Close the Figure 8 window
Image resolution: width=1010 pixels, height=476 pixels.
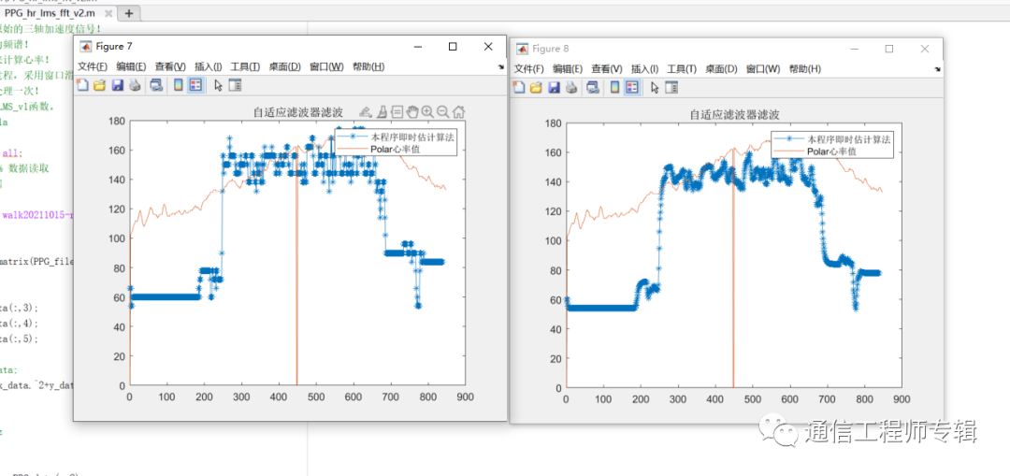(925, 49)
